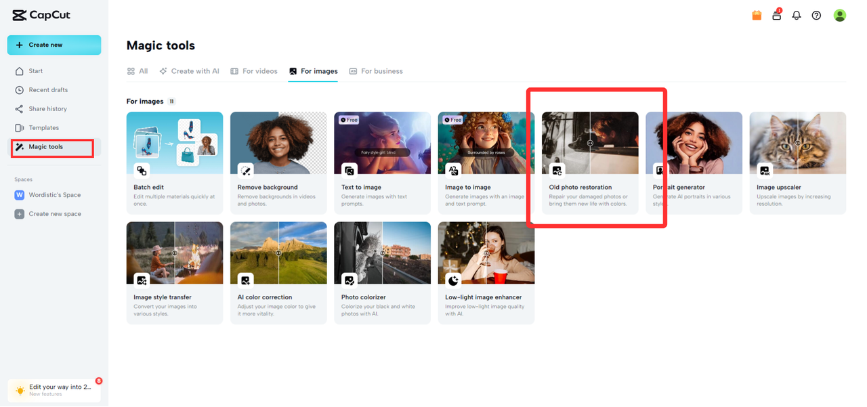Open Remove background tool
Image resolution: width=867 pixels, height=407 pixels.
(x=278, y=163)
